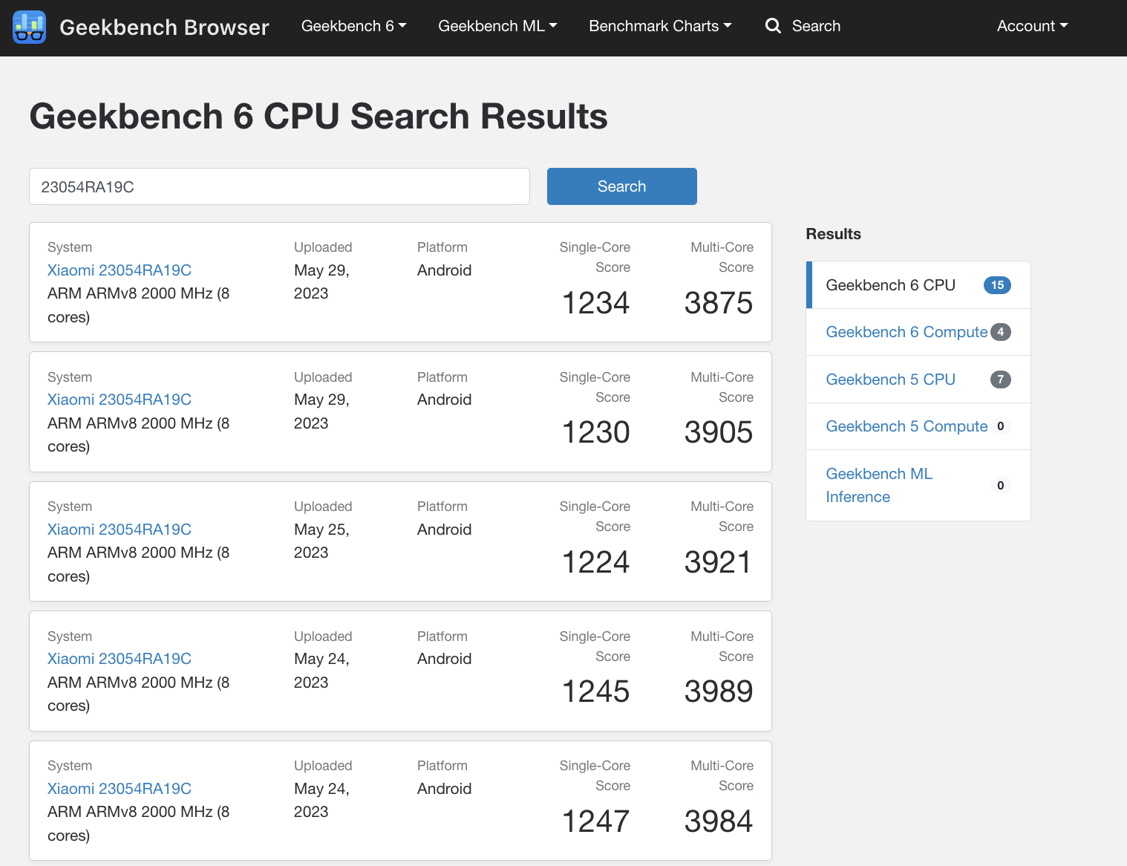The height and width of the screenshot is (866, 1127).
Task: Click the 4 count badge
Action: [1001, 332]
